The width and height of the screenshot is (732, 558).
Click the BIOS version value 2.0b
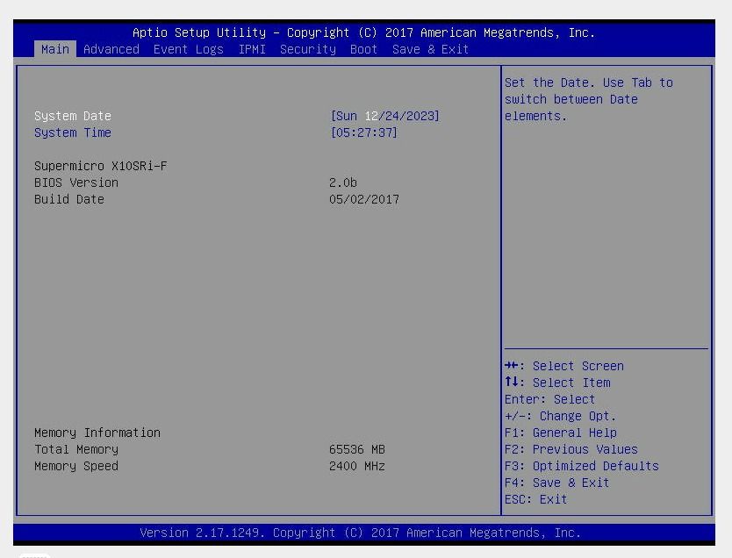click(x=342, y=182)
